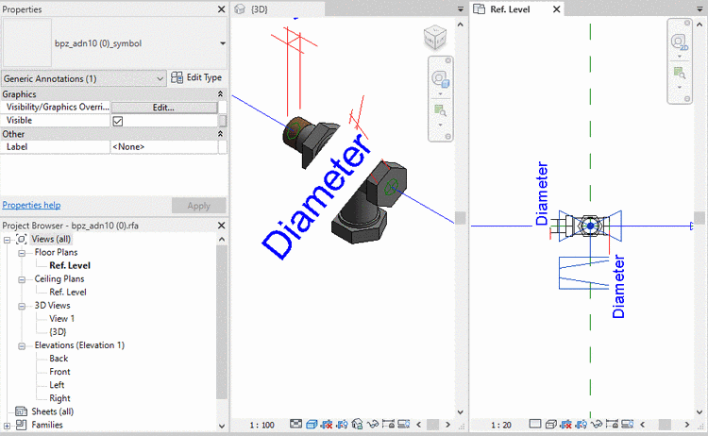Collapse the Views (all) tree node
The image size is (708, 436).
7,240
